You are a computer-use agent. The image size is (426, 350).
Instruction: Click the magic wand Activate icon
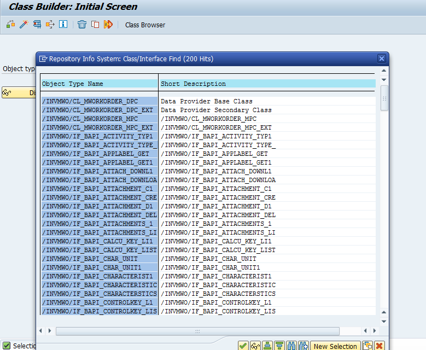[x=24, y=25]
